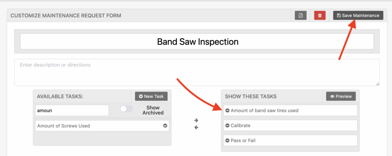Preview the tasks with the eye button
This screenshot has width=392, height=156.
(341, 96)
